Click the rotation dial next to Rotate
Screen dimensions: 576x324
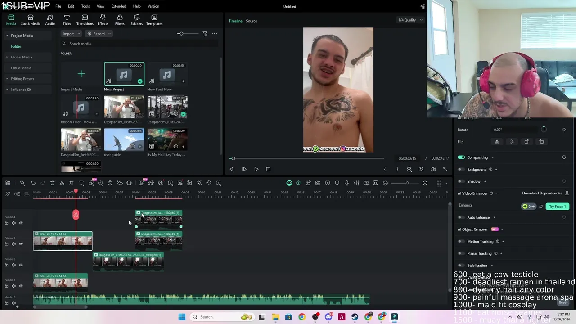coord(544,129)
